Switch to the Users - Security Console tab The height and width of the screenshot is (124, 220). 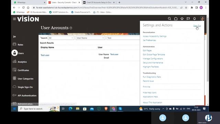64,2
